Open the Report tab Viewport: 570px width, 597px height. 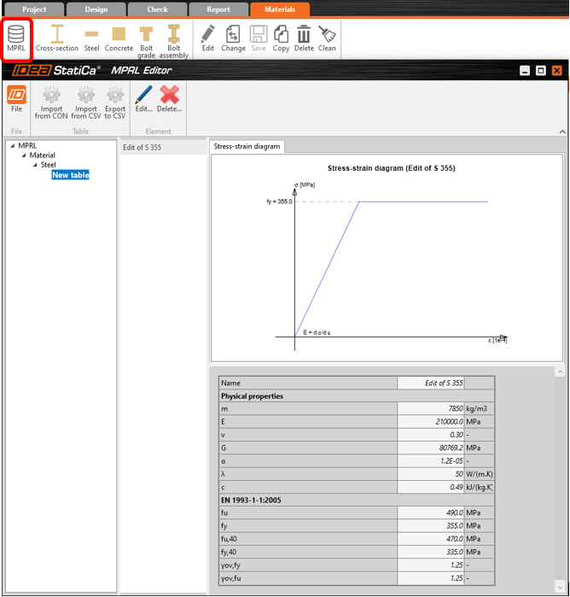pos(218,9)
